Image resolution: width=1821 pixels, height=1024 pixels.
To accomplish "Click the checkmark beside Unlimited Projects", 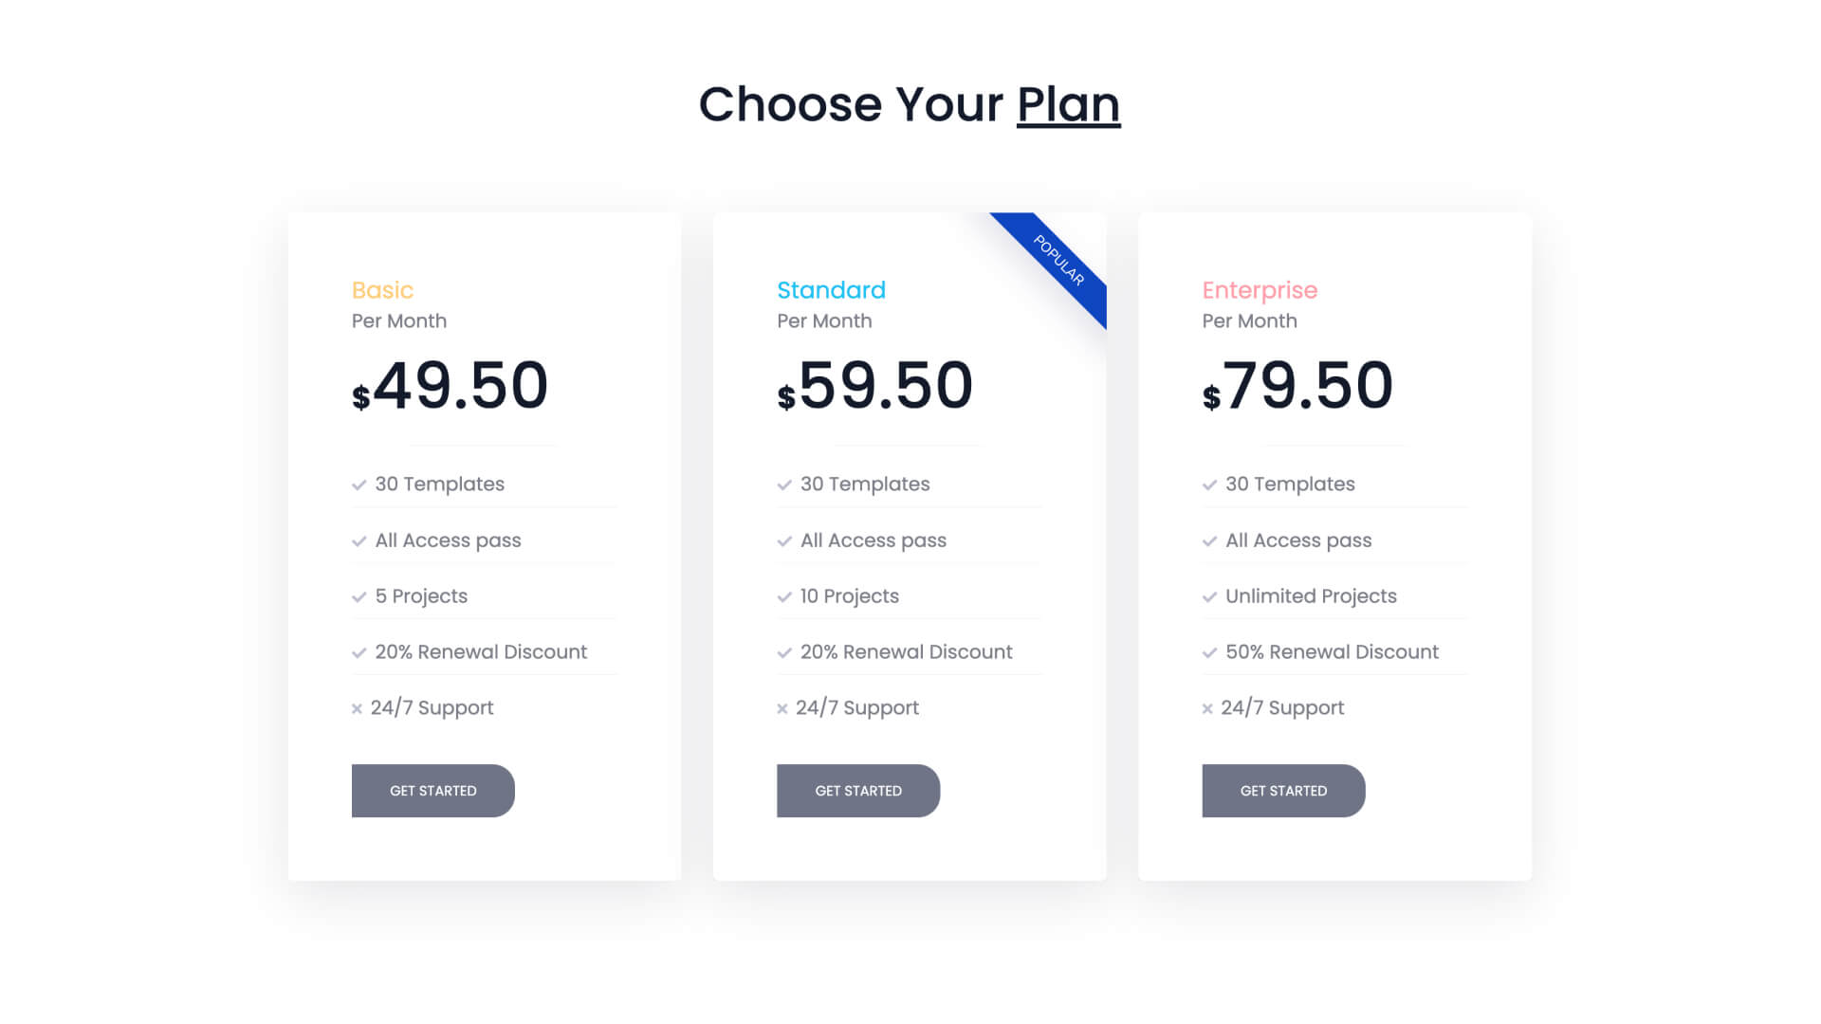I will click(x=1209, y=596).
